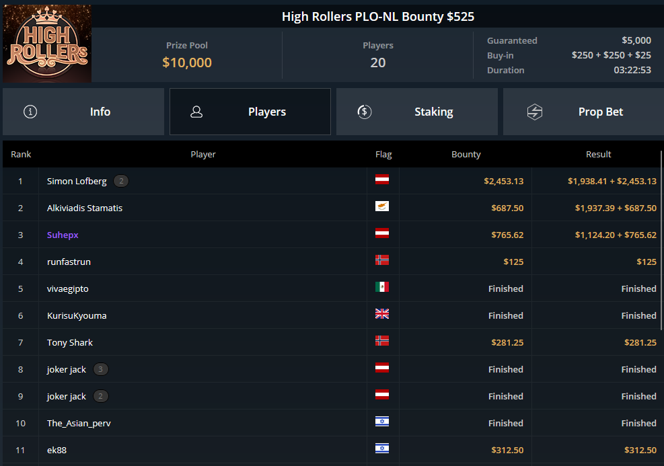This screenshot has height=466, width=664.
Task: Select player Simon Lofberg
Action: (x=77, y=181)
